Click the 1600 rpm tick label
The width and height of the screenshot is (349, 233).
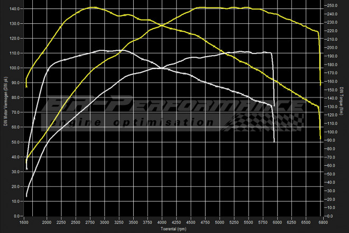25,223
